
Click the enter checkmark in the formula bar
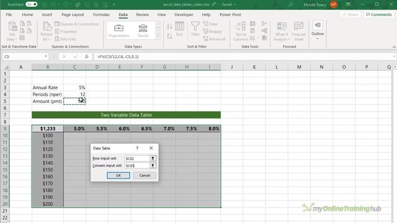point(75,56)
